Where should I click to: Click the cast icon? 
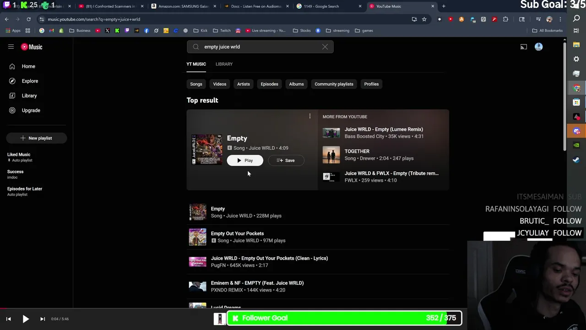[x=524, y=47]
